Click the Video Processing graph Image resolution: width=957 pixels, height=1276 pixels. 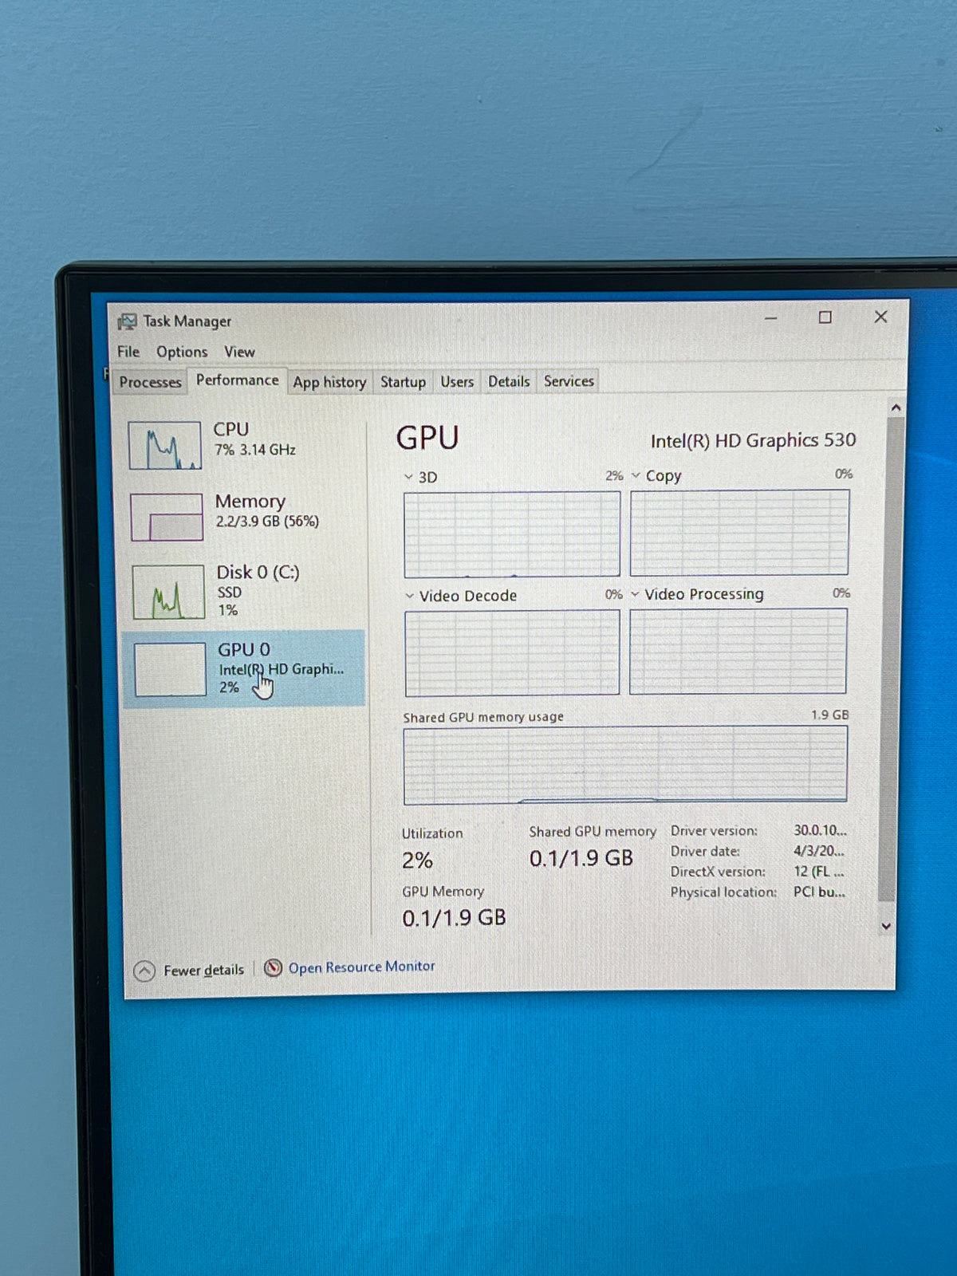click(x=738, y=652)
